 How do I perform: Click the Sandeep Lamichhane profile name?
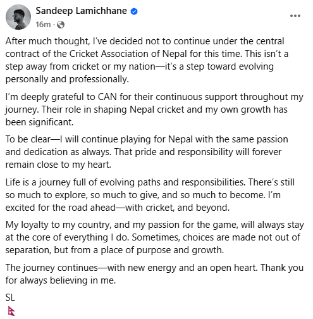click(x=81, y=11)
